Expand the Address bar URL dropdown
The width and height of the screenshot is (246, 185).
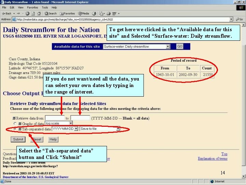231,19
